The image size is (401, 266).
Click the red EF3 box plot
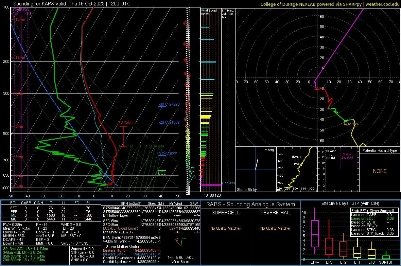click(x=329, y=246)
